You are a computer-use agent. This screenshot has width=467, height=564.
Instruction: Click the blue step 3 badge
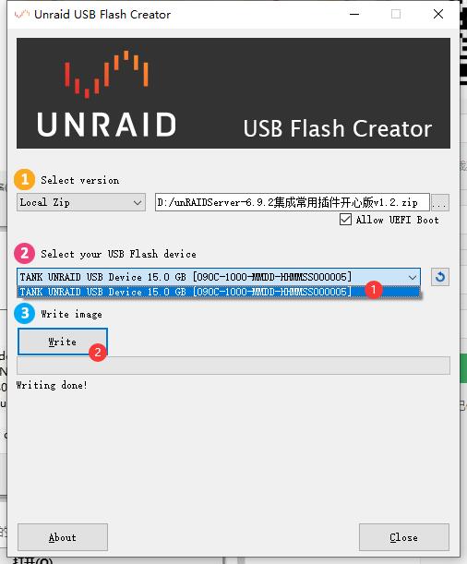(24, 313)
